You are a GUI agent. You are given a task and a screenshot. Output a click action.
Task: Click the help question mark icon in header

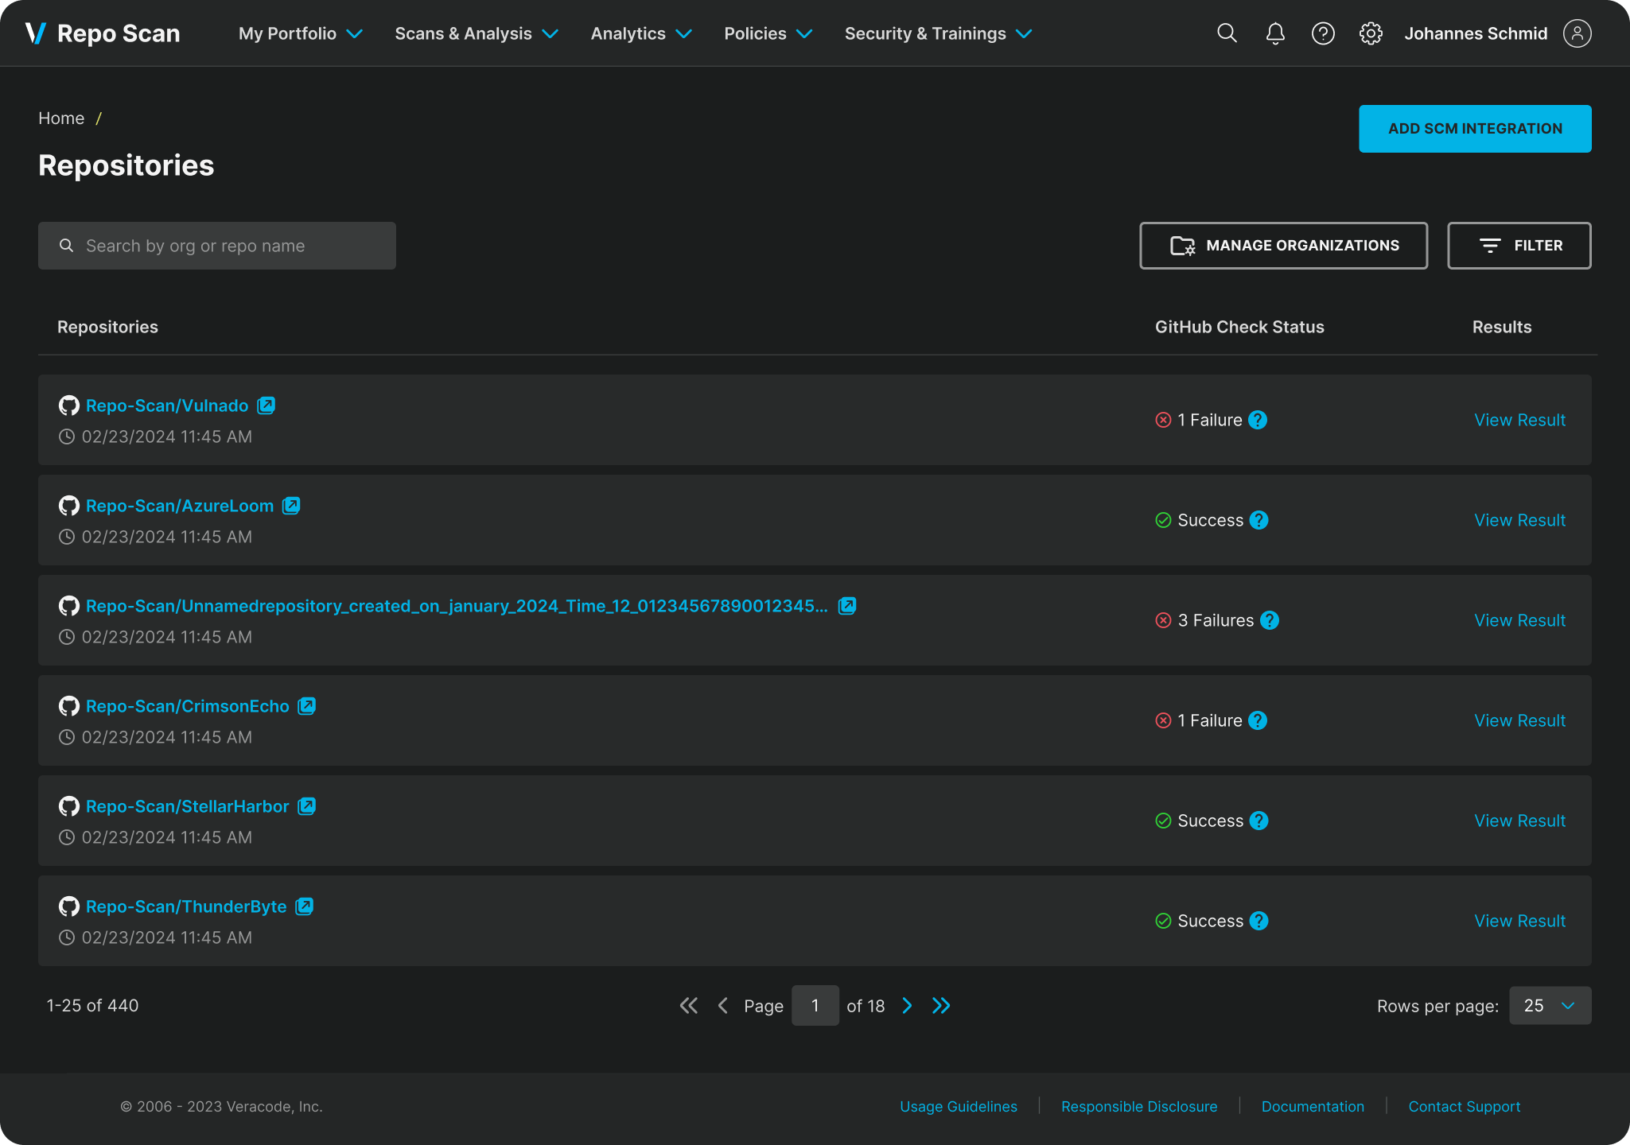[1323, 33]
